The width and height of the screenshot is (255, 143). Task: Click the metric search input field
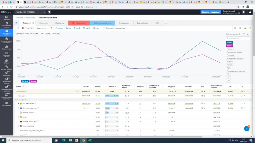point(238,38)
